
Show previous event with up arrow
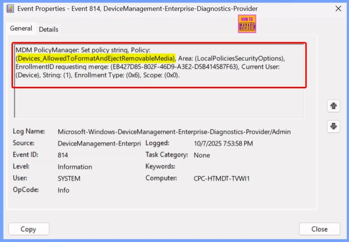[x=333, y=106]
